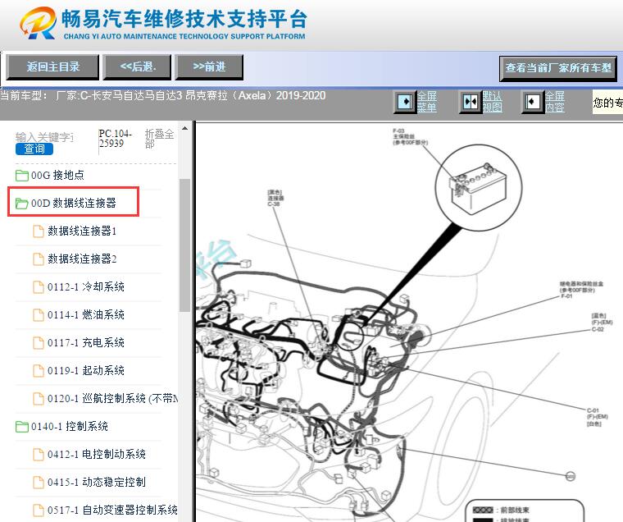The height and width of the screenshot is (522, 623).
Task: Click the document icon beside 0412-1 电控制动系统
Action: [39, 455]
